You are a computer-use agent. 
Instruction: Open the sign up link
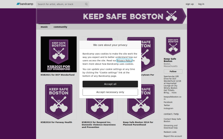(190, 4)
